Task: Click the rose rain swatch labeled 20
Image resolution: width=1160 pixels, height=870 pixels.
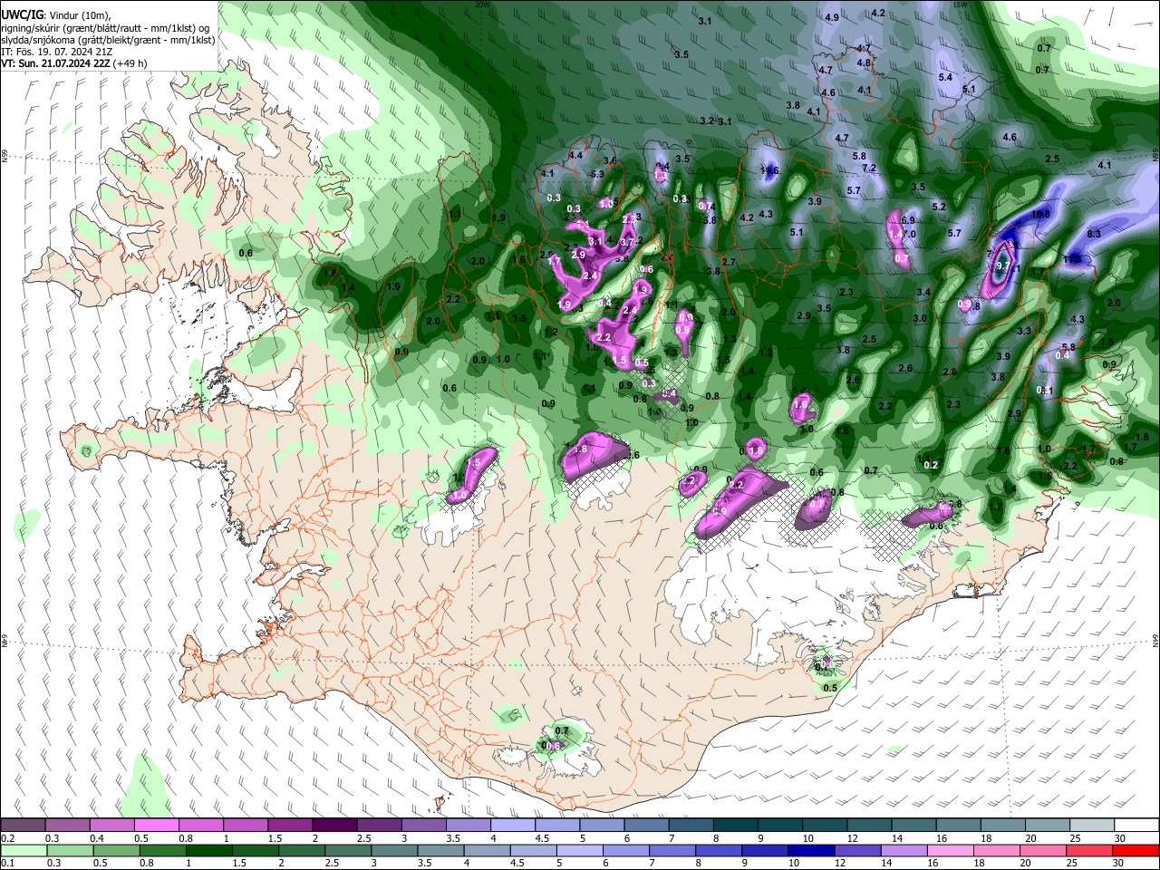Action: pos(1042,850)
